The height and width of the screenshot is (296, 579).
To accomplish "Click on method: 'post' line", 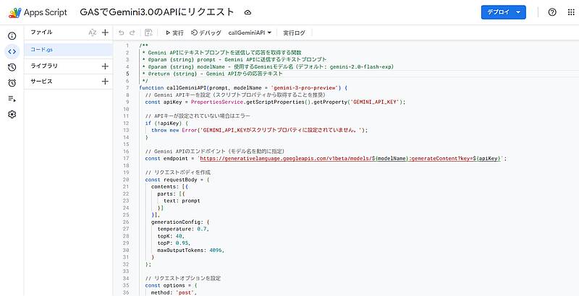I will tap(174, 292).
